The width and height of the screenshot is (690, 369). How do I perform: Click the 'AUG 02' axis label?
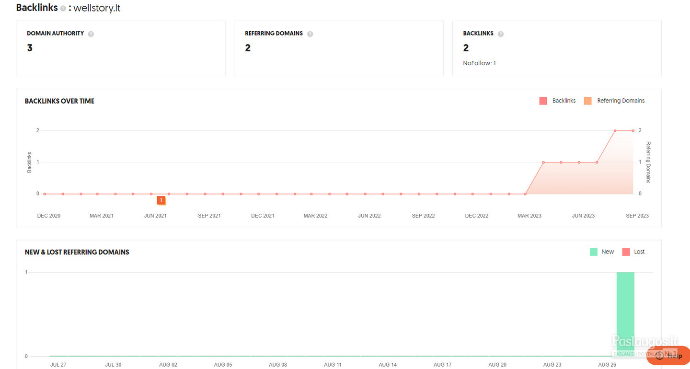click(x=168, y=365)
